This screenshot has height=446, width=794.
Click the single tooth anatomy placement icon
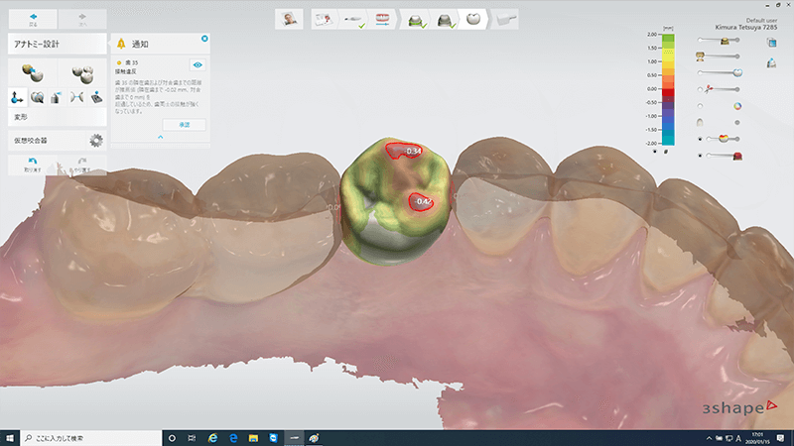tap(32, 73)
